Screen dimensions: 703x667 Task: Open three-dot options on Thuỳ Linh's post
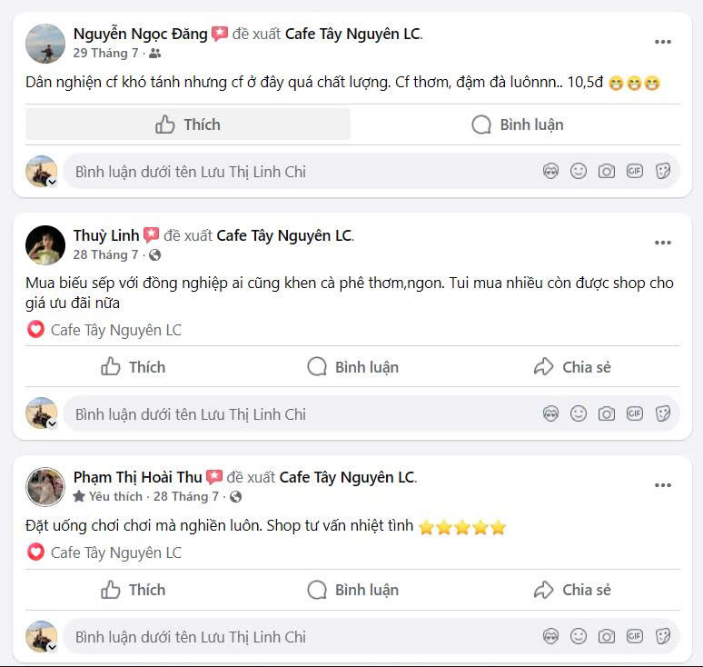coord(663,243)
